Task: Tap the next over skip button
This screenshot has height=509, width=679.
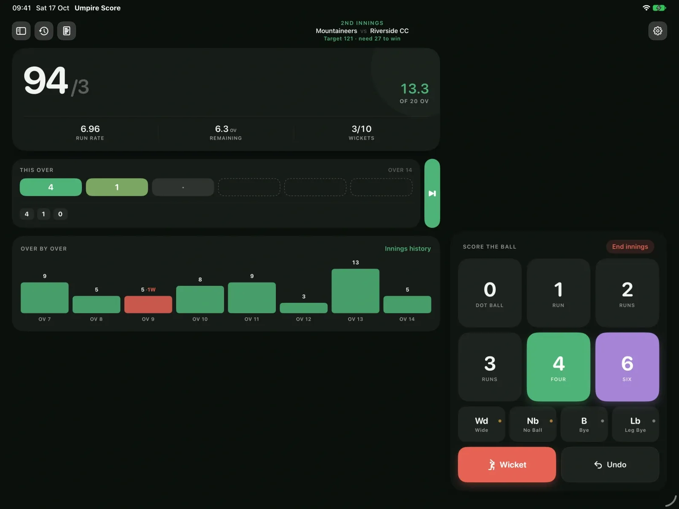Action: coord(432,193)
